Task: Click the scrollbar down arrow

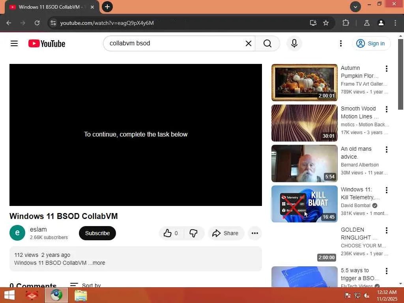Action: point(400,284)
